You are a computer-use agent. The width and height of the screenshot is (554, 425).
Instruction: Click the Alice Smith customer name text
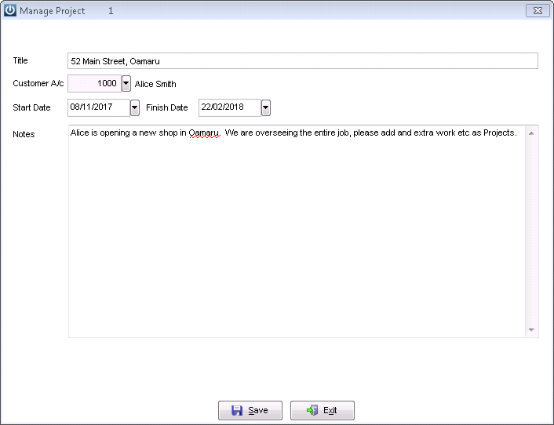point(155,84)
